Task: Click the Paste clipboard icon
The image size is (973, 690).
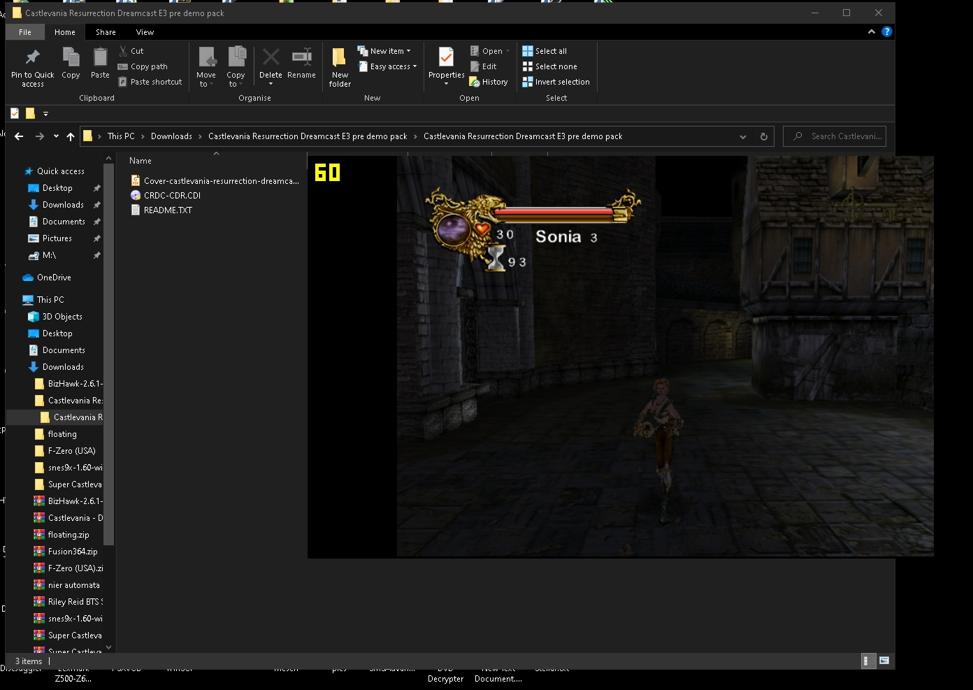Action: click(100, 57)
